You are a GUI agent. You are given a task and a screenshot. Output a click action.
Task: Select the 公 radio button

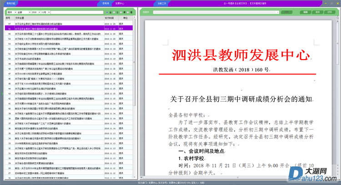point(114,12)
